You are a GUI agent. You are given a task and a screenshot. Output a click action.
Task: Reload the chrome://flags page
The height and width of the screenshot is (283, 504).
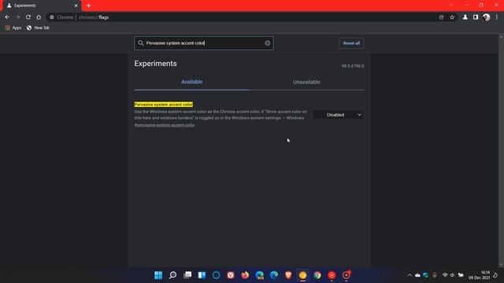point(28,17)
